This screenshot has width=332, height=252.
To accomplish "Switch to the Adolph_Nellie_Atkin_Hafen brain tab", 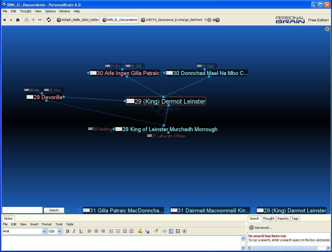I will [78, 20].
